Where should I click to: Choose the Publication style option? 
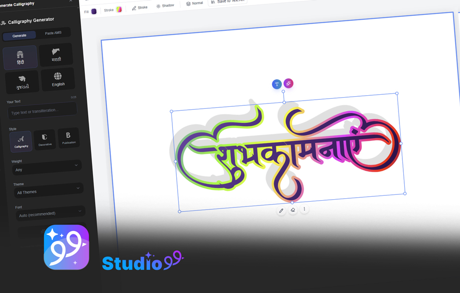click(x=68, y=138)
